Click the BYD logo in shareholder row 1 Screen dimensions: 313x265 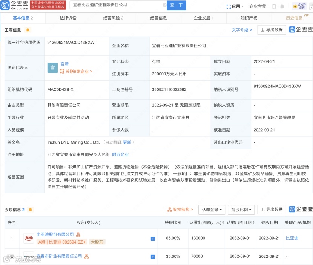pyautogui.click(x=29, y=238)
